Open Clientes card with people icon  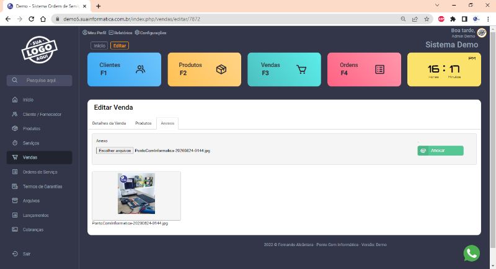coord(124,69)
